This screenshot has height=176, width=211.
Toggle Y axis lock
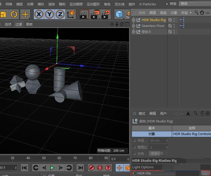tap(50, 14)
